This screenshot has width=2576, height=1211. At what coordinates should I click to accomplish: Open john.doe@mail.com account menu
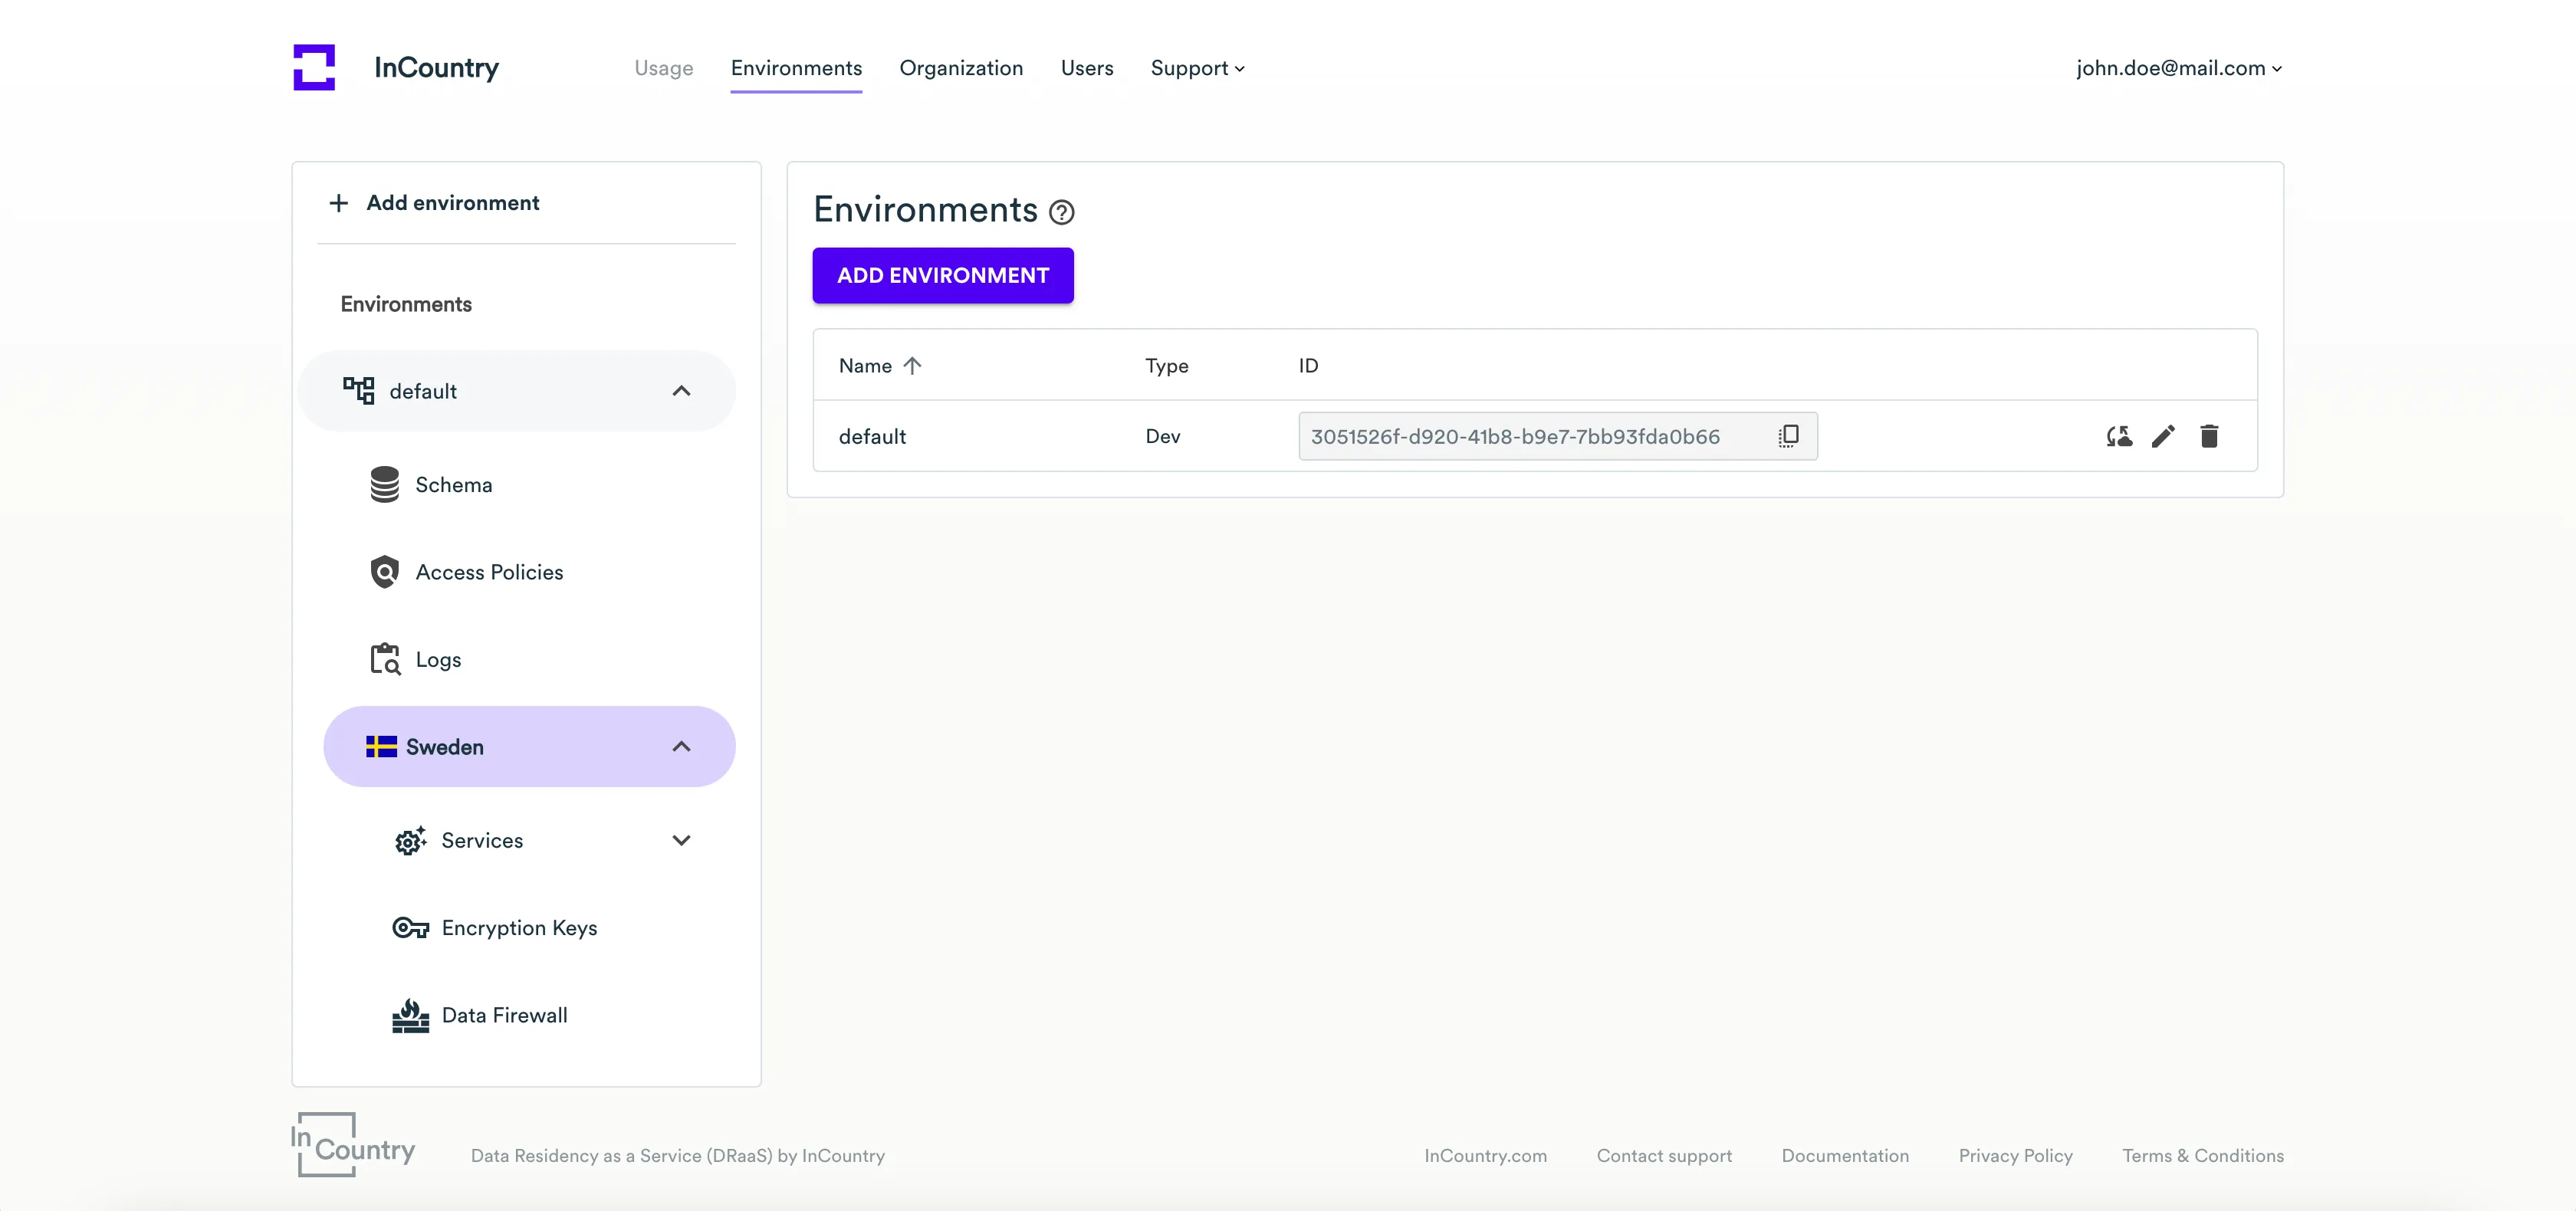[2178, 68]
